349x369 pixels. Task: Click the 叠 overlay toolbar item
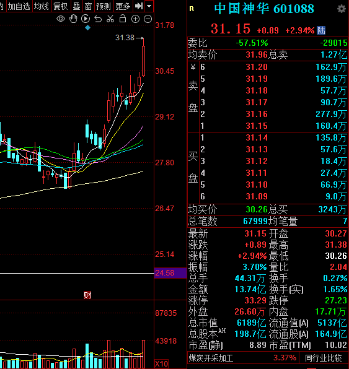tap(76, 6)
